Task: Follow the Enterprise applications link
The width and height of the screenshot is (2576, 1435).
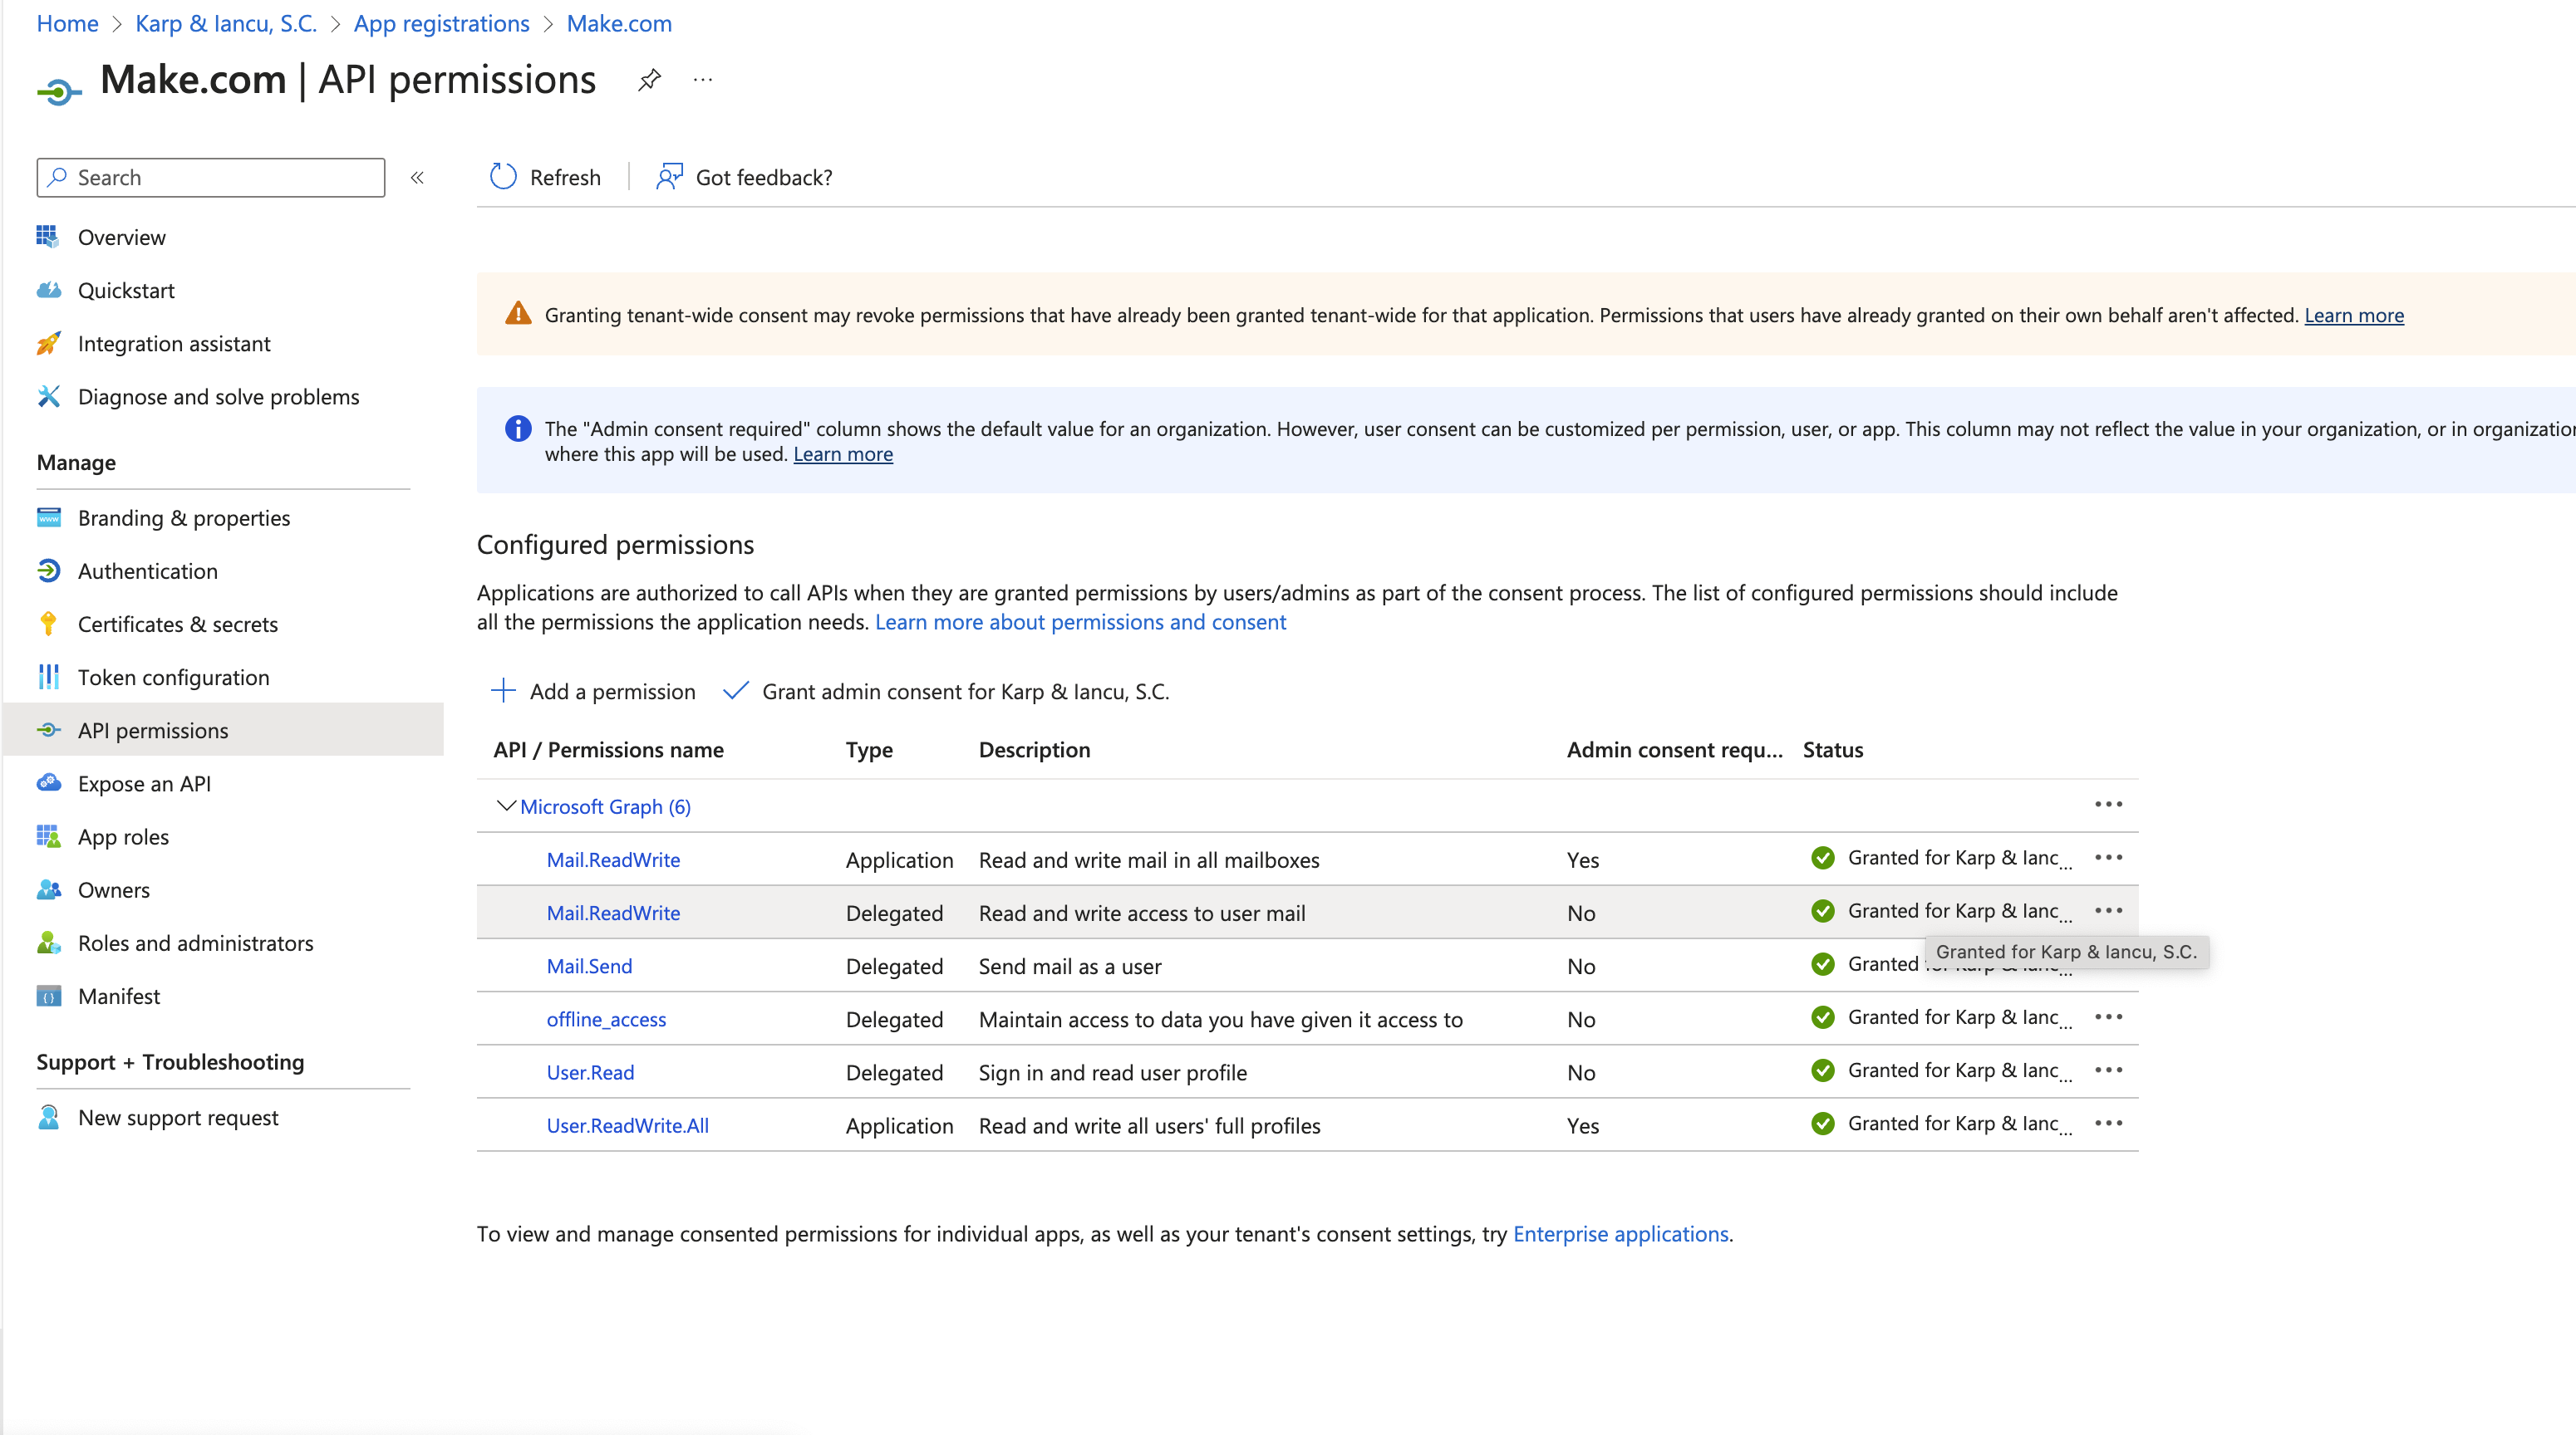Action: point(1620,1233)
